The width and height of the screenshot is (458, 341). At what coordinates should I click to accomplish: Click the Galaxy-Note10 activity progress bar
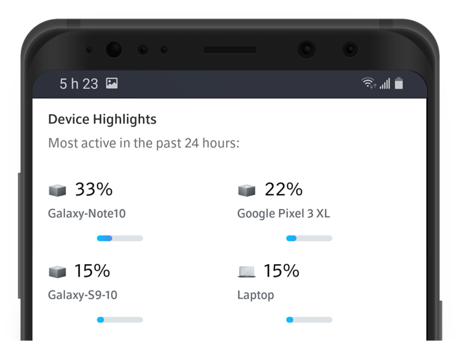tap(120, 238)
